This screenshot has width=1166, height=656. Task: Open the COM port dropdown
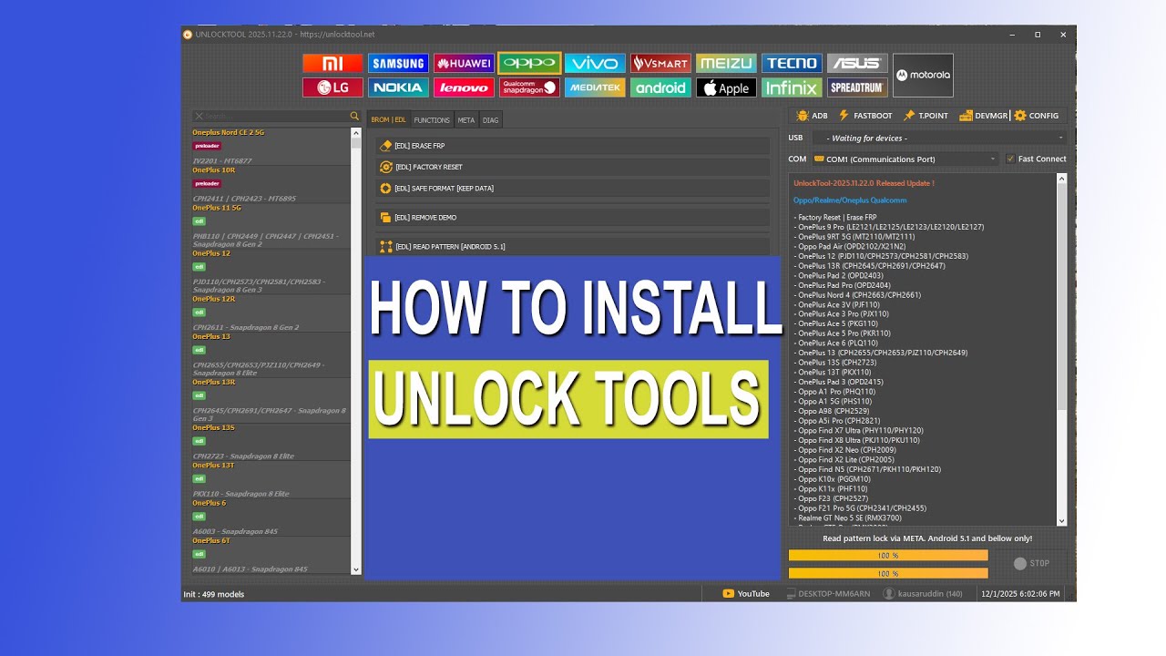pos(905,159)
